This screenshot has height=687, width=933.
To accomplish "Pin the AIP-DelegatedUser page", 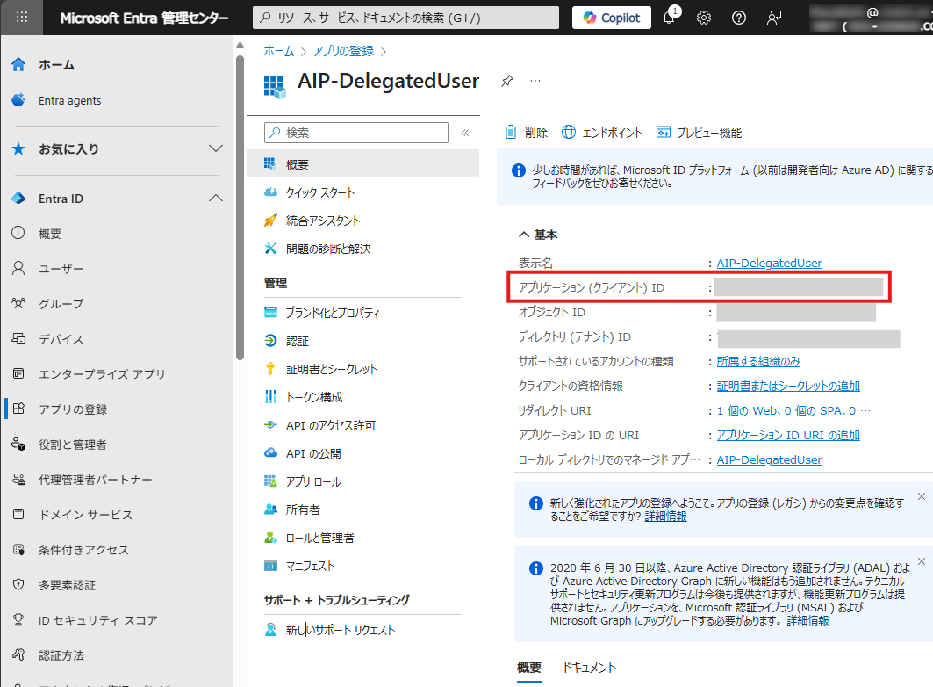I will (507, 81).
